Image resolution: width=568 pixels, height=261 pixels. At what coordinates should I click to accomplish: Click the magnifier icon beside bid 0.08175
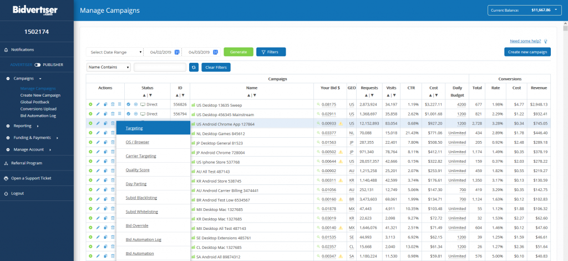coord(319,104)
